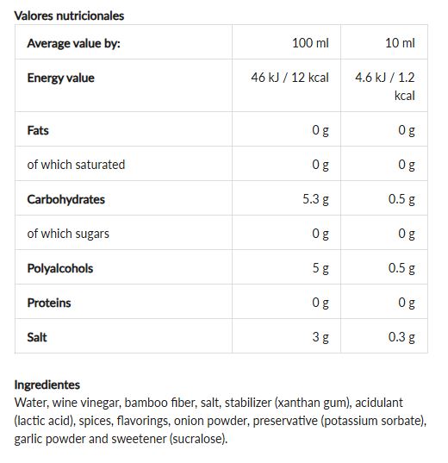Click the of which sugars label
The width and height of the screenshot is (448, 463).
(68, 234)
